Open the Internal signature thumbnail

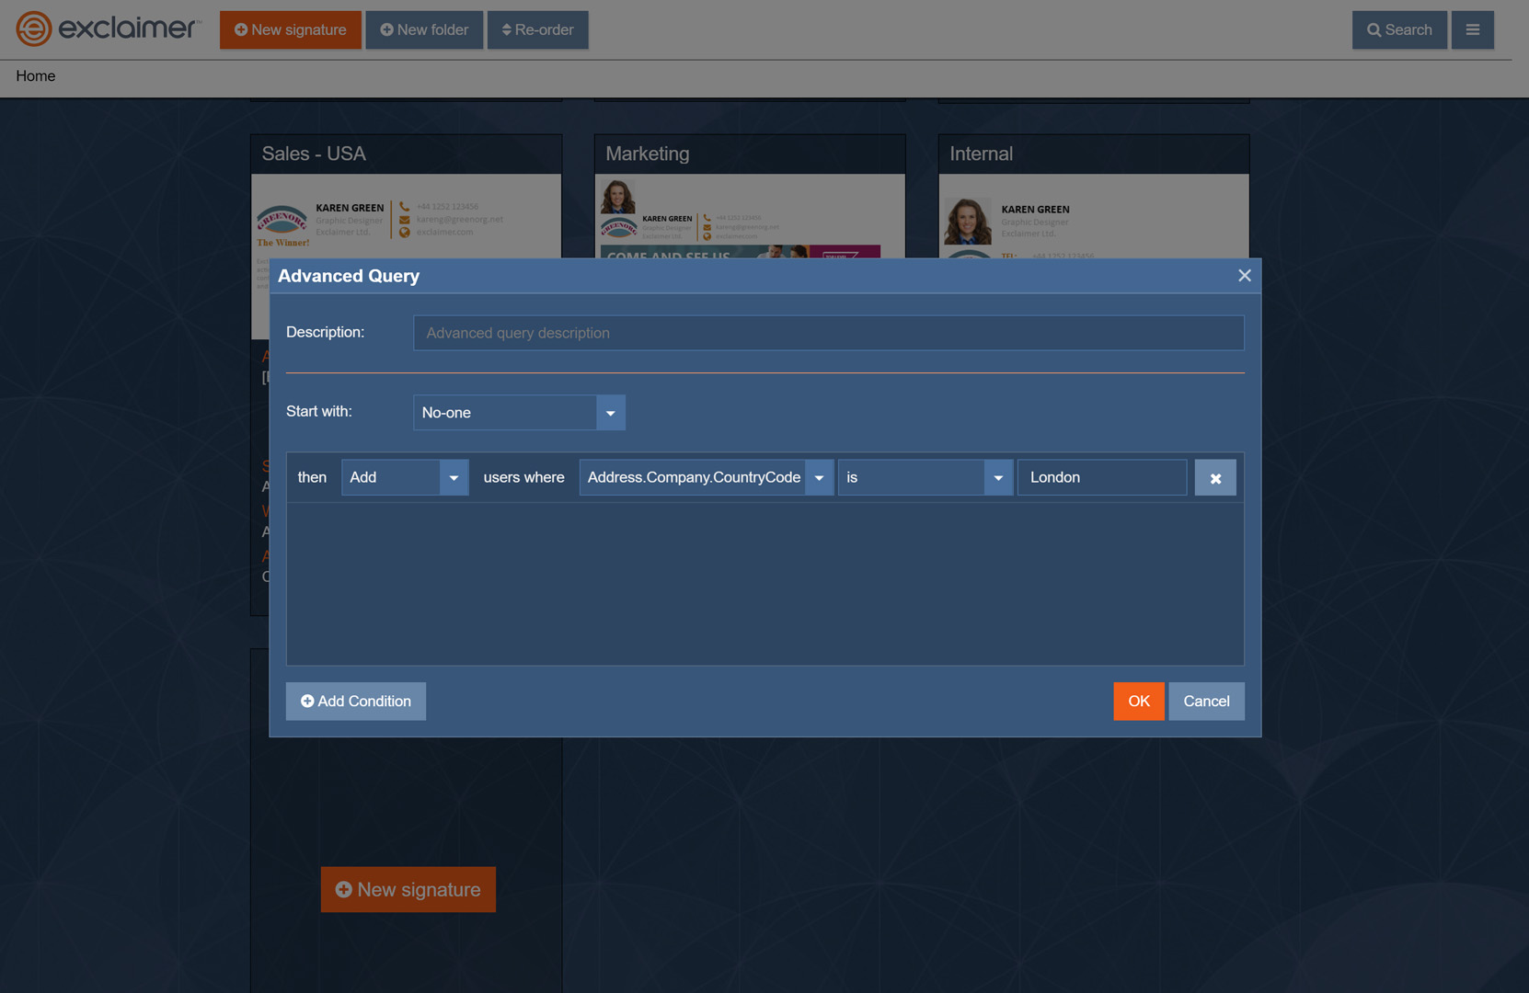click(1094, 216)
